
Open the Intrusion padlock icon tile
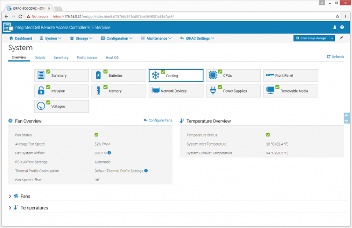coord(41,91)
